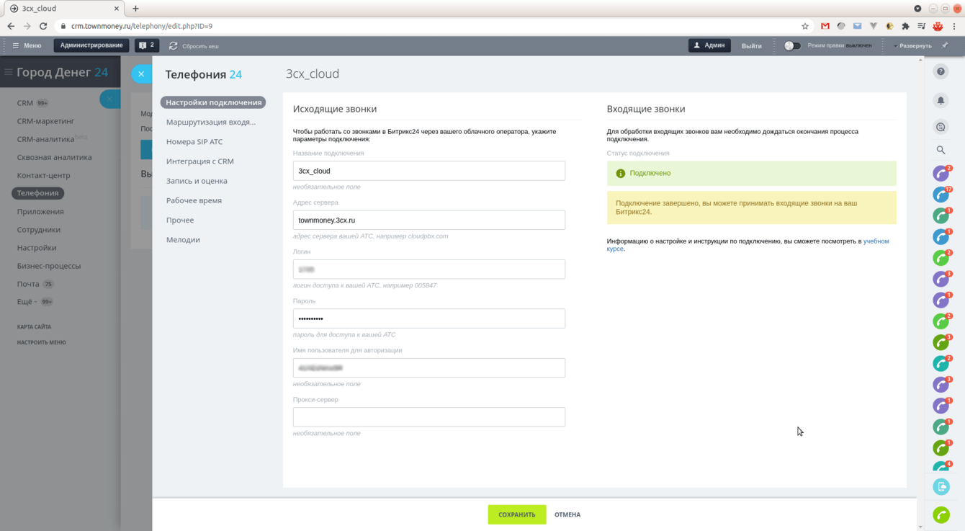This screenshot has height=531, width=965.
Task: Open Прочее section
Action: [180, 220]
